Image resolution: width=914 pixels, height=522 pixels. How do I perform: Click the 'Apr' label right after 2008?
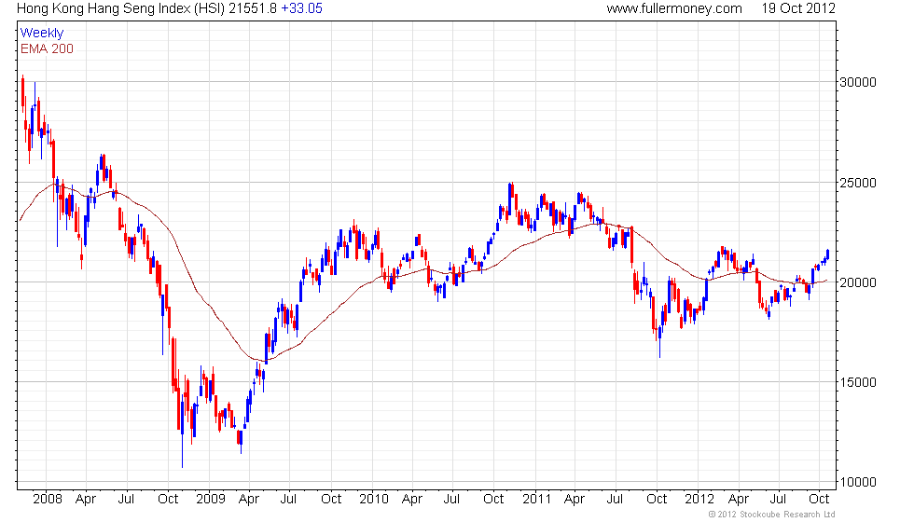click(86, 500)
